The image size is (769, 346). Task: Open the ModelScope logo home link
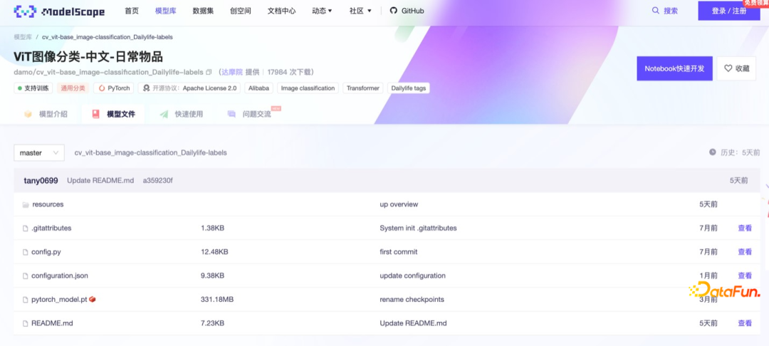[x=59, y=10]
